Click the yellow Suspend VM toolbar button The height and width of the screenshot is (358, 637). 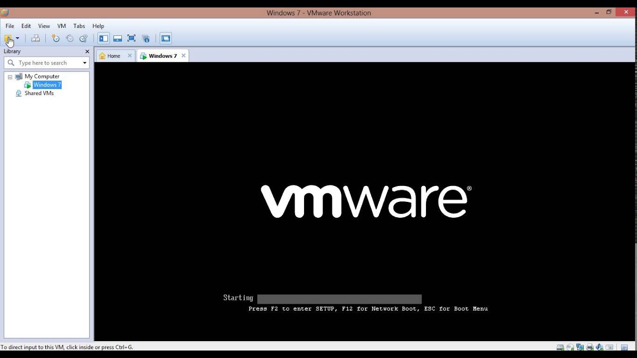(x=8, y=38)
